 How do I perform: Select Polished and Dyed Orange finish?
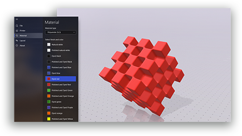click(x=61, y=96)
